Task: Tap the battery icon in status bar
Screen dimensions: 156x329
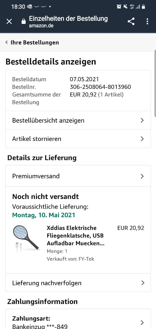Action: (144, 6)
